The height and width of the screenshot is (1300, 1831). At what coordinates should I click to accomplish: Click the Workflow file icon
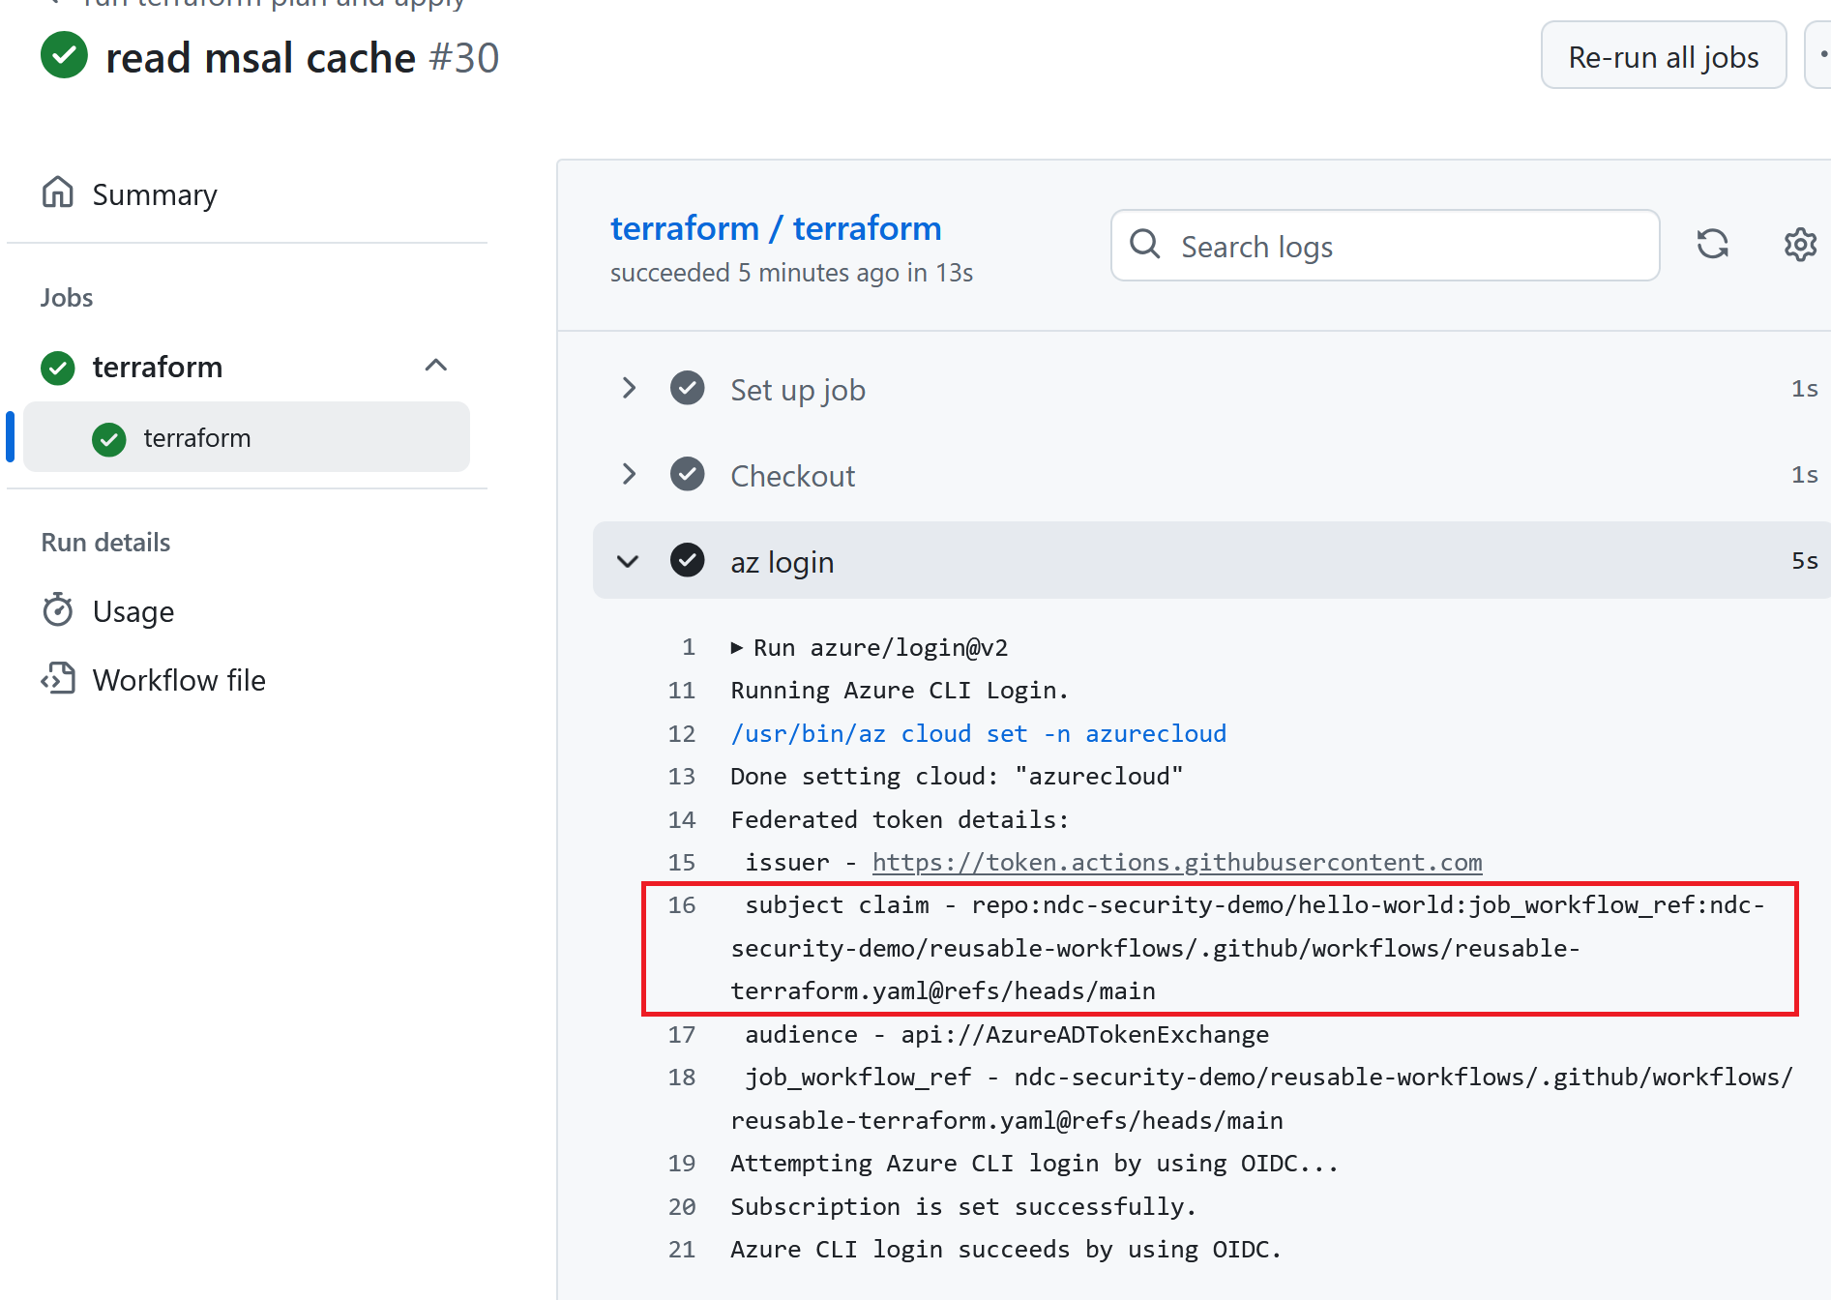[58, 678]
